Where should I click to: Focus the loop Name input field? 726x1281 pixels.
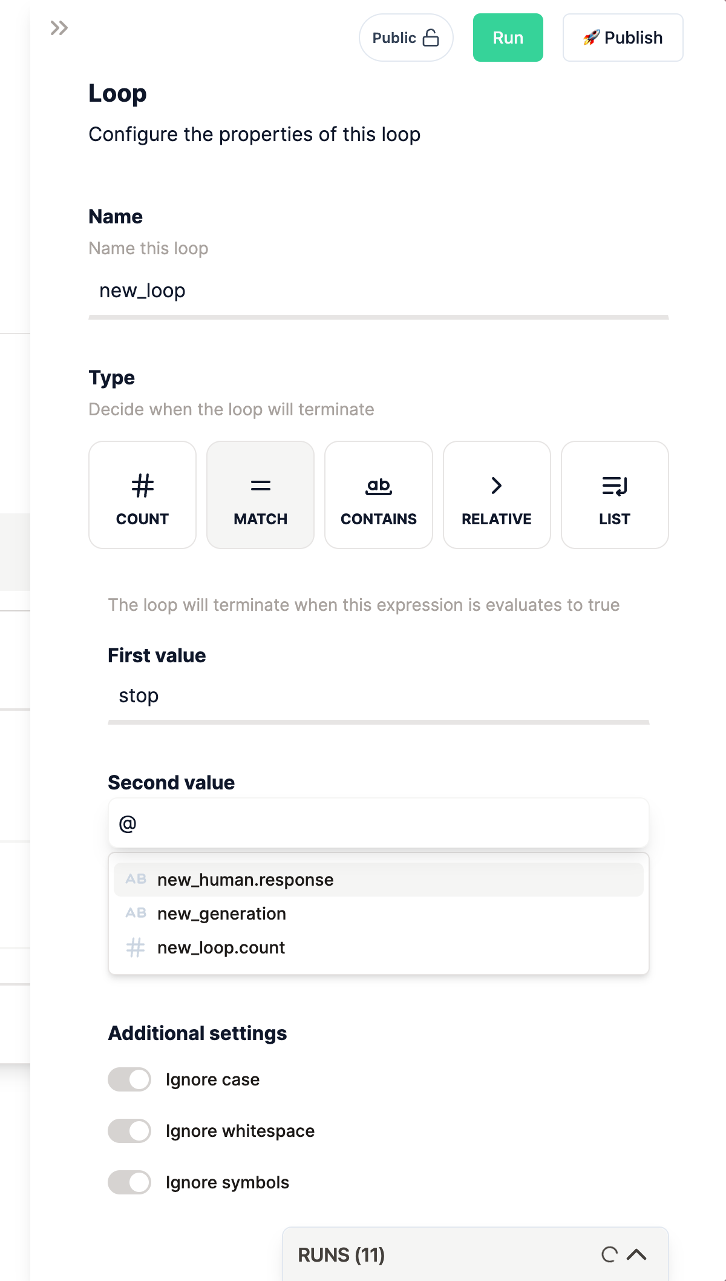coord(379,291)
